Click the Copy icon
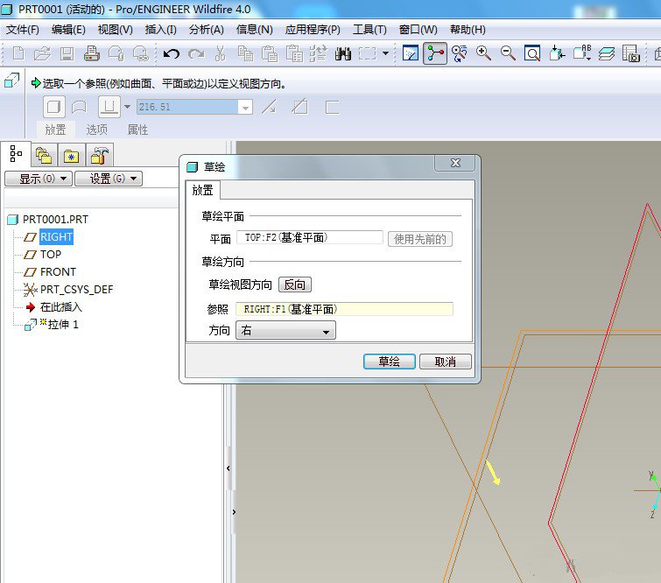 click(245, 53)
